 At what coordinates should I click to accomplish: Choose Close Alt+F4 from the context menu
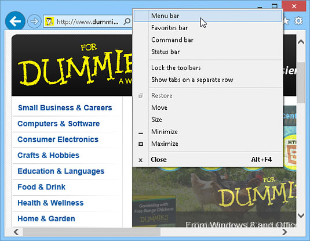tap(207, 160)
